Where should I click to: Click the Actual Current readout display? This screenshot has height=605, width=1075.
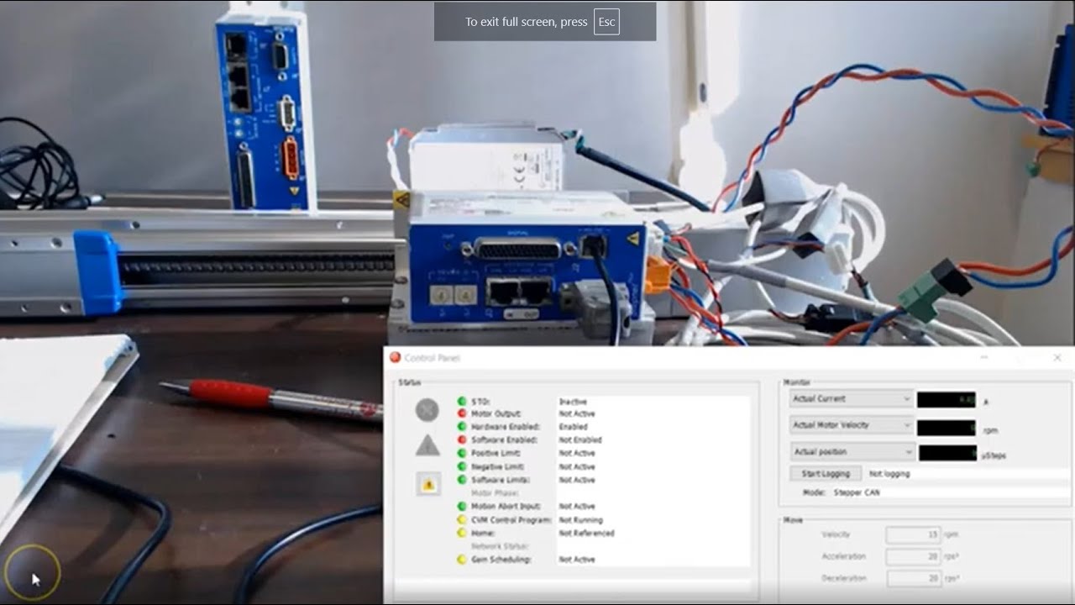coord(947,400)
